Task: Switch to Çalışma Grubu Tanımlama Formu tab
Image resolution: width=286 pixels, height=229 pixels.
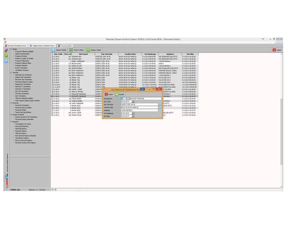Action: 43,46
